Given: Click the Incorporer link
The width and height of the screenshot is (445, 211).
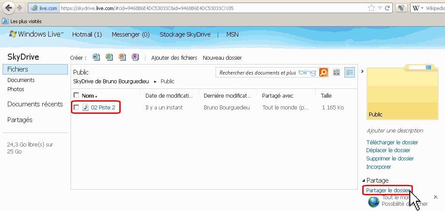Looking at the screenshot, I should click(x=378, y=167).
